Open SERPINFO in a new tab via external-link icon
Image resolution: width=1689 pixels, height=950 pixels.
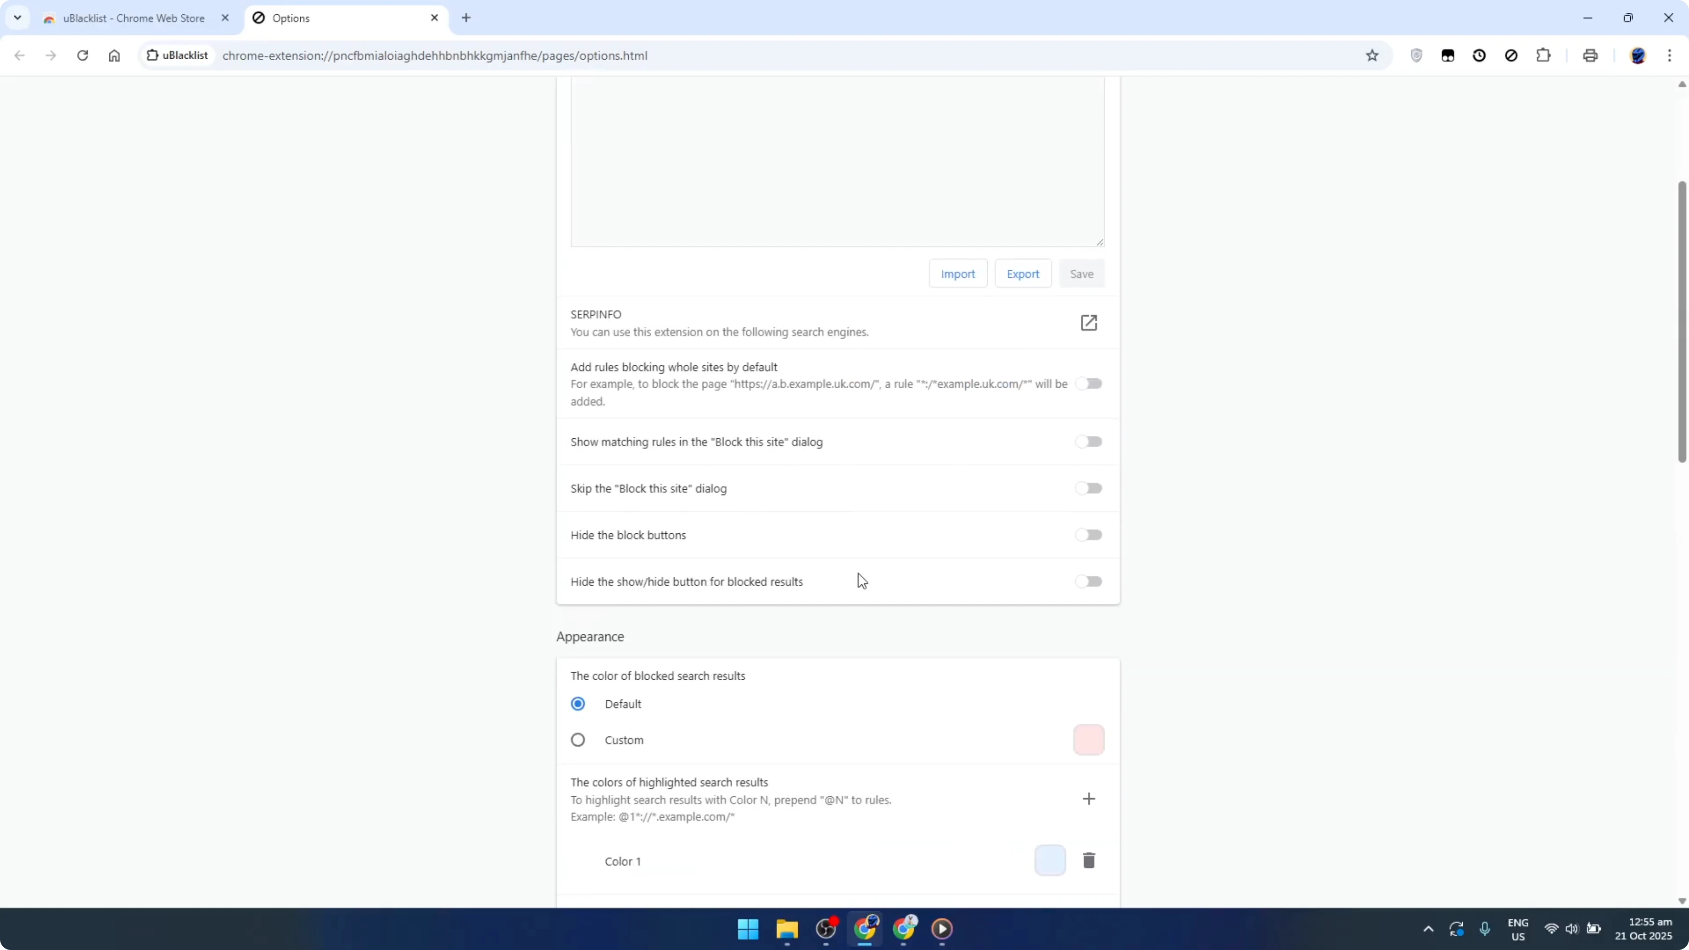tap(1088, 323)
